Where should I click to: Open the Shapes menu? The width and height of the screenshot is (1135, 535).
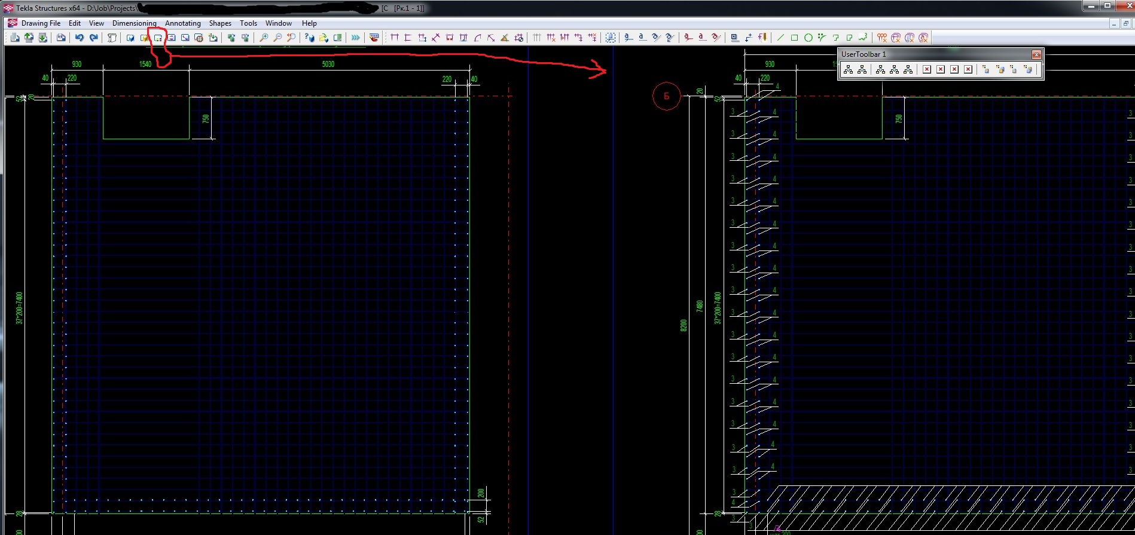pyautogui.click(x=220, y=23)
